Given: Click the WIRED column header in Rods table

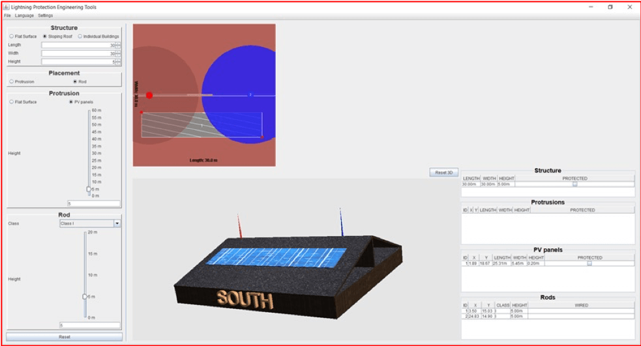Looking at the screenshot, I should (581, 305).
